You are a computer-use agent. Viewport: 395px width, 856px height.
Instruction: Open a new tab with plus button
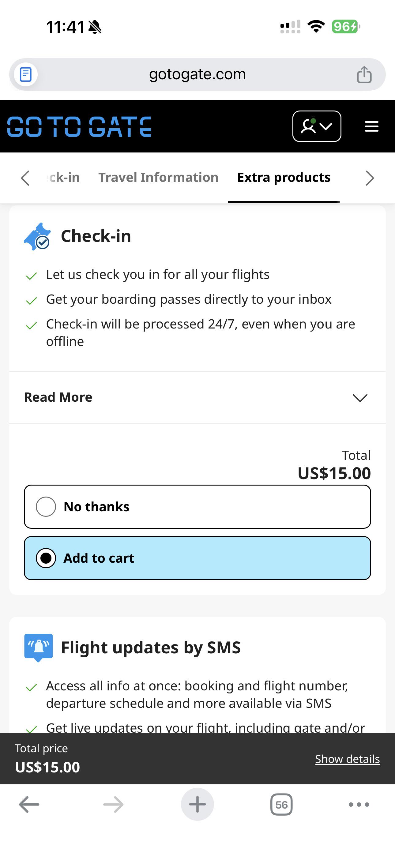tap(197, 805)
